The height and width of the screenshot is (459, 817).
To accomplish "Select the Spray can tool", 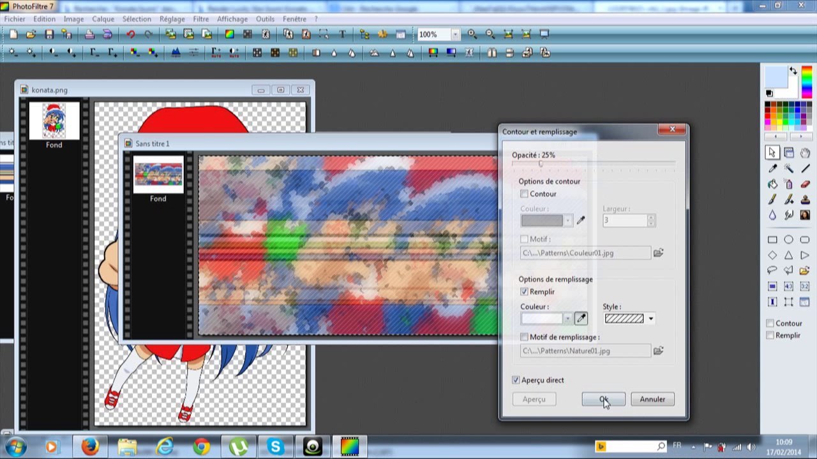I will pyautogui.click(x=788, y=184).
